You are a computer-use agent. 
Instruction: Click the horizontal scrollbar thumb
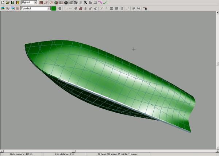(74, 151)
